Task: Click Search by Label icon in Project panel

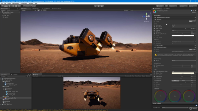Action: point(30,76)
